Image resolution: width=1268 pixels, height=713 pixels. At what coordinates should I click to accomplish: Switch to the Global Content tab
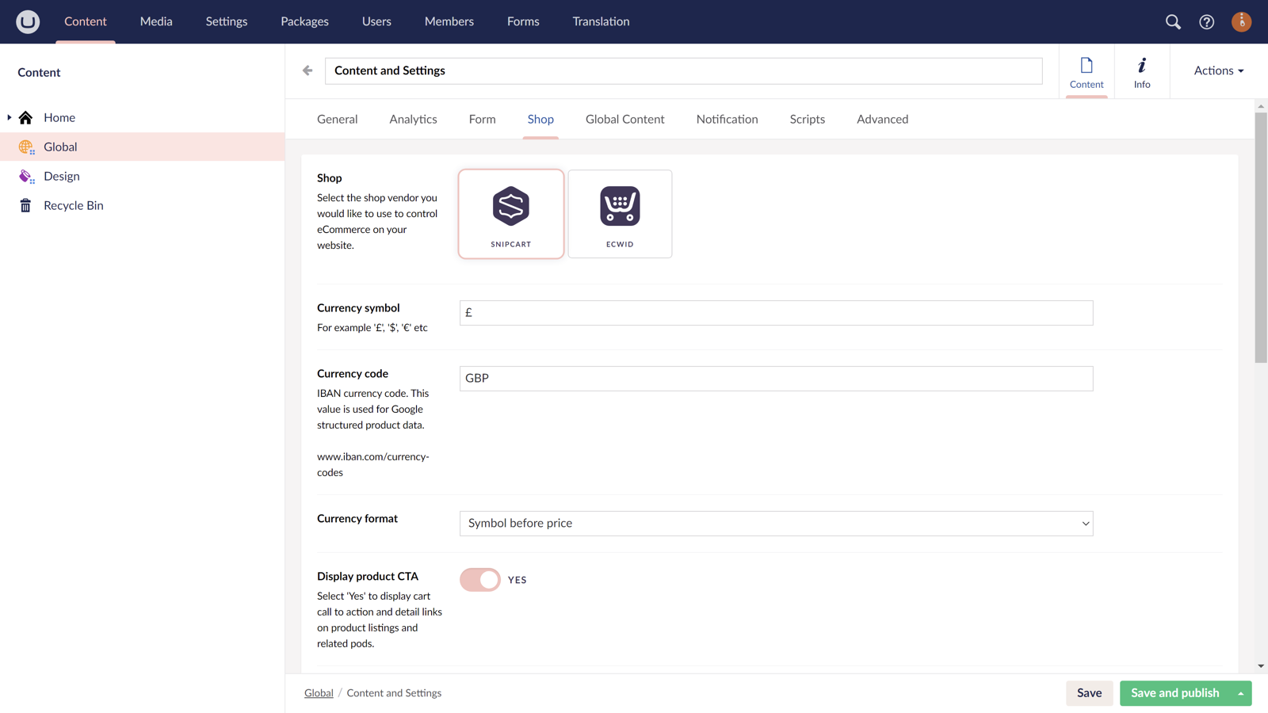coord(624,120)
